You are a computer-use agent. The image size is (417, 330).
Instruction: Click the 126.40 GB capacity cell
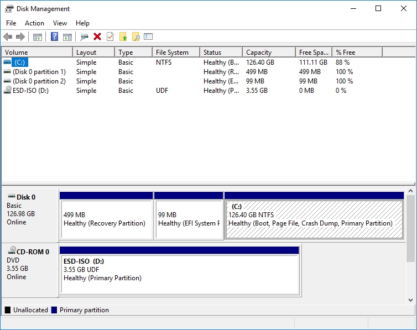(x=260, y=62)
